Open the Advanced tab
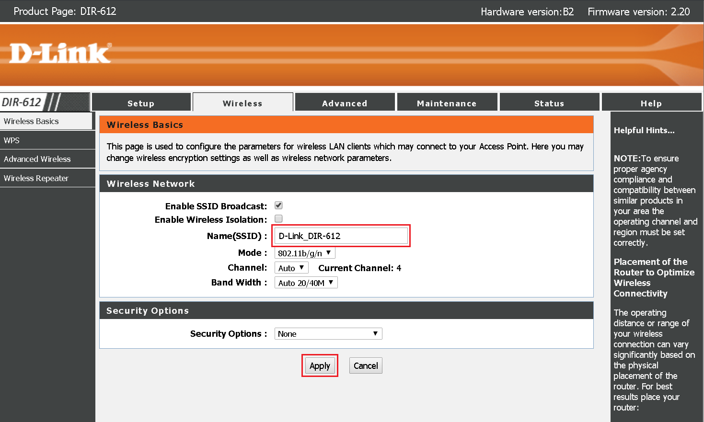 click(x=345, y=103)
